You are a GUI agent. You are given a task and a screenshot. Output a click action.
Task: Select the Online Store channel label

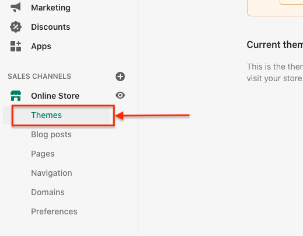(55, 96)
